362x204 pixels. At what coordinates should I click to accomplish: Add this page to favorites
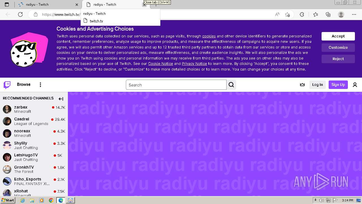pos(288,14)
